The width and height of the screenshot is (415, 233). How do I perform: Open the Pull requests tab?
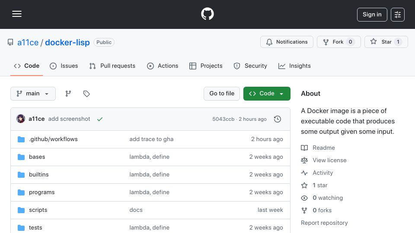(112, 66)
